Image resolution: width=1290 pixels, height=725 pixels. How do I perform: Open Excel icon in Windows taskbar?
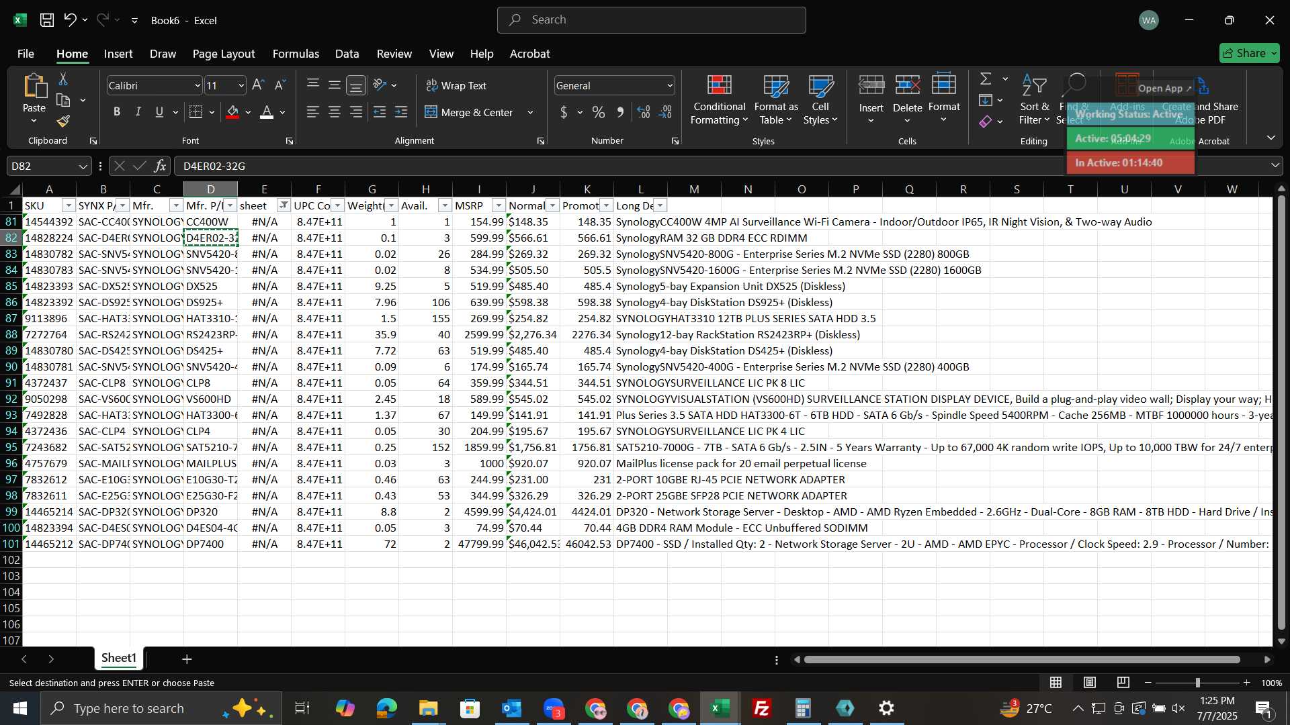click(x=720, y=708)
